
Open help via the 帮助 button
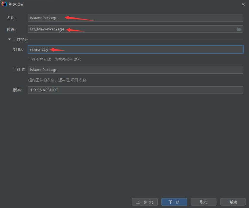coord(233,202)
